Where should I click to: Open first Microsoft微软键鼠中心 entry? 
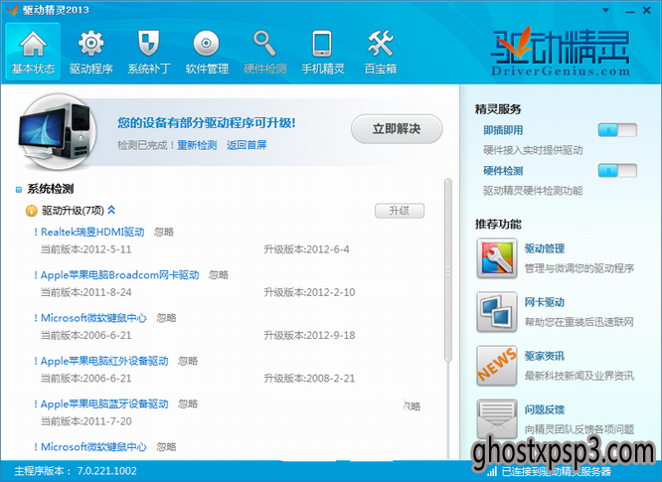[93, 318]
